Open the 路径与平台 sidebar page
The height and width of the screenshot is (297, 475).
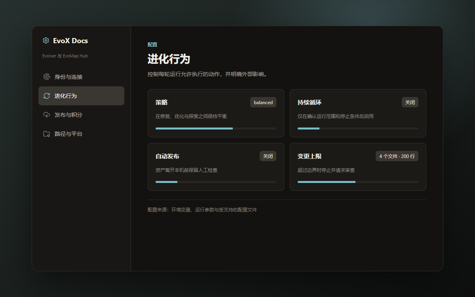point(81,134)
